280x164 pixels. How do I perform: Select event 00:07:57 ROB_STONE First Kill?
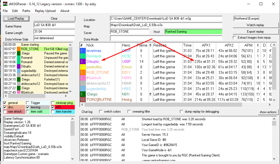coord(36,49)
